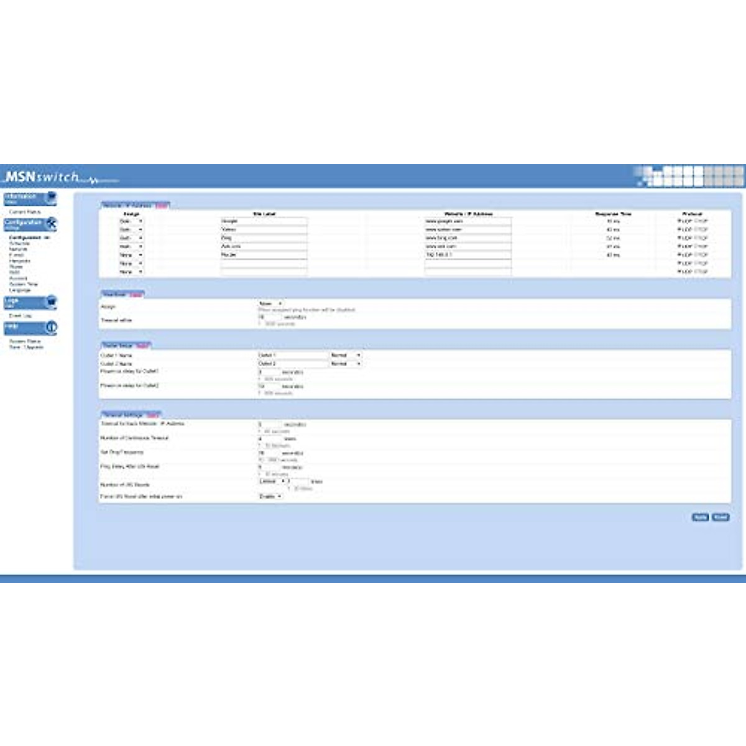Image resolution: width=746 pixels, height=746 pixels.
Task: Click the Apply button
Action: (700, 517)
